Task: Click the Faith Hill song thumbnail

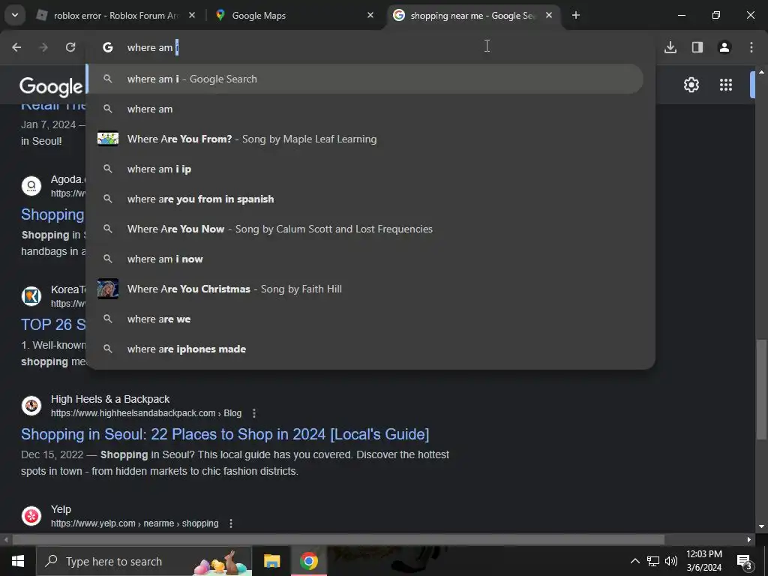Action: coord(108,289)
